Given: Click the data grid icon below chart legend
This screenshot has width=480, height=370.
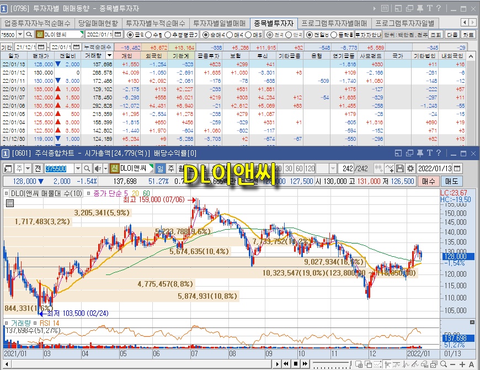Looking at the screenshot, I should point(10,203).
